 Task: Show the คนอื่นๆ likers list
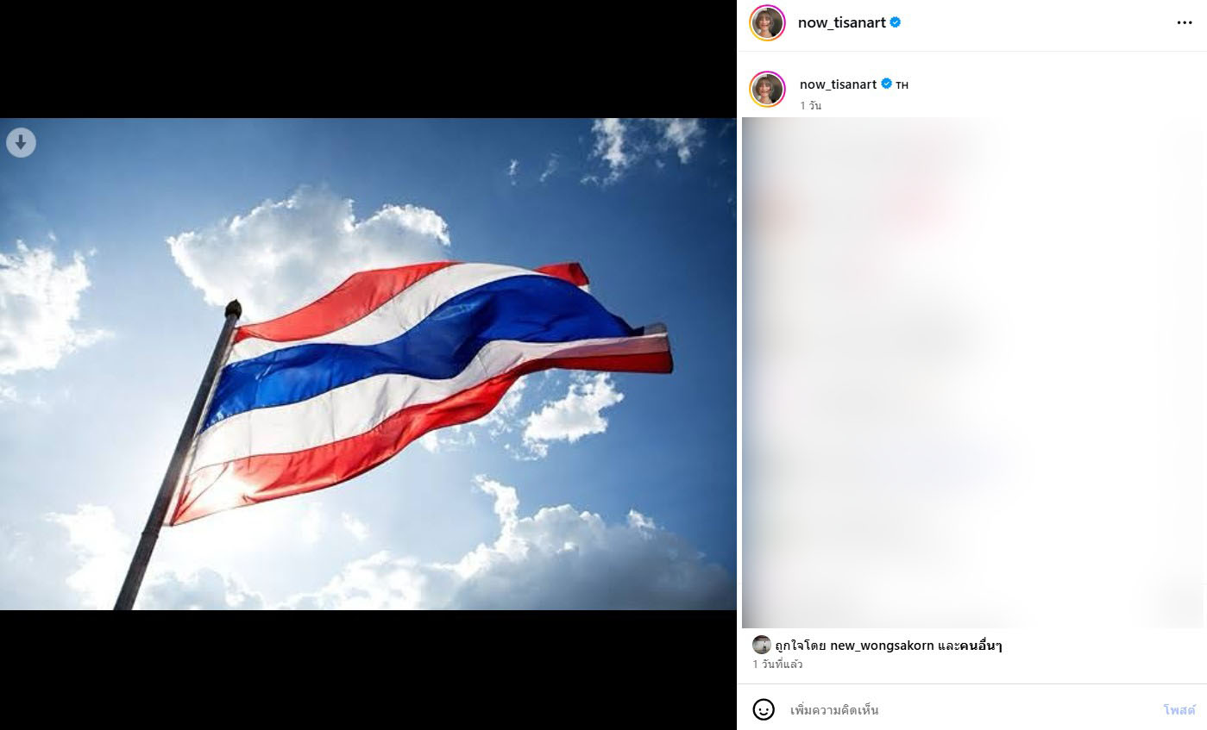[x=982, y=646]
